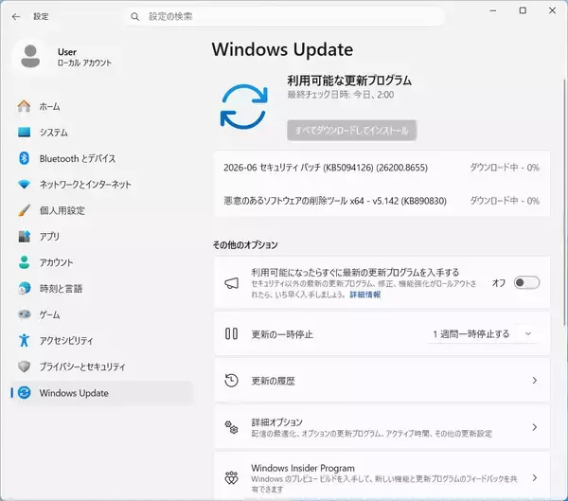Click the 個人用設定 paintbrush icon

25,210
